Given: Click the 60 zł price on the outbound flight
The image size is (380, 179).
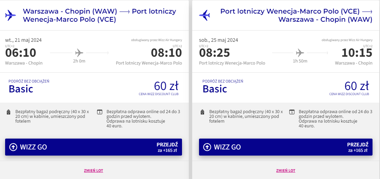Looking at the screenshot, I should (166, 86).
